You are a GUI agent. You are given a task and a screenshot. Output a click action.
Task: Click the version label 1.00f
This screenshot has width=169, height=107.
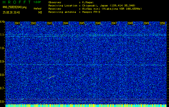(37, 2)
